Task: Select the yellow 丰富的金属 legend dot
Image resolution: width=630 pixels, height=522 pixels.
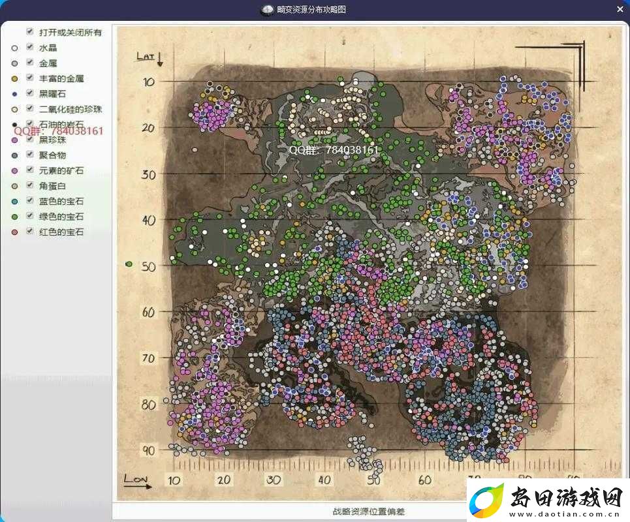Action: [x=15, y=79]
